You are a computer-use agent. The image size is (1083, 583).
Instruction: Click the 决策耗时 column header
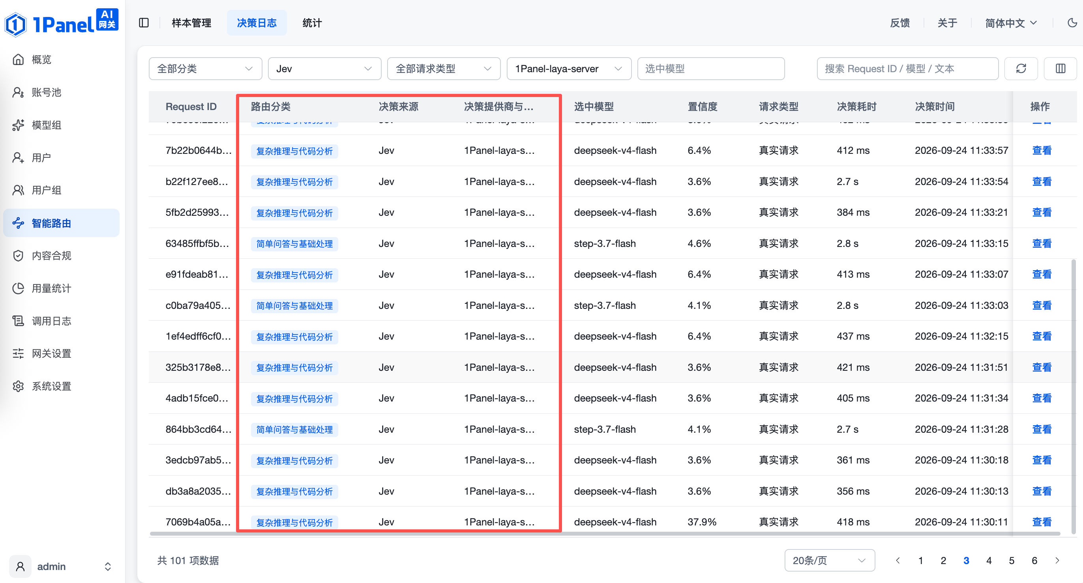coord(856,106)
